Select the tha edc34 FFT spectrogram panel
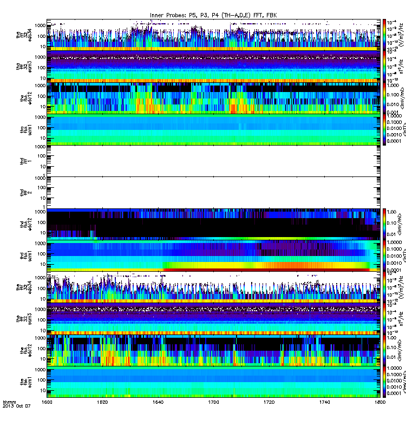 pos(213,35)
